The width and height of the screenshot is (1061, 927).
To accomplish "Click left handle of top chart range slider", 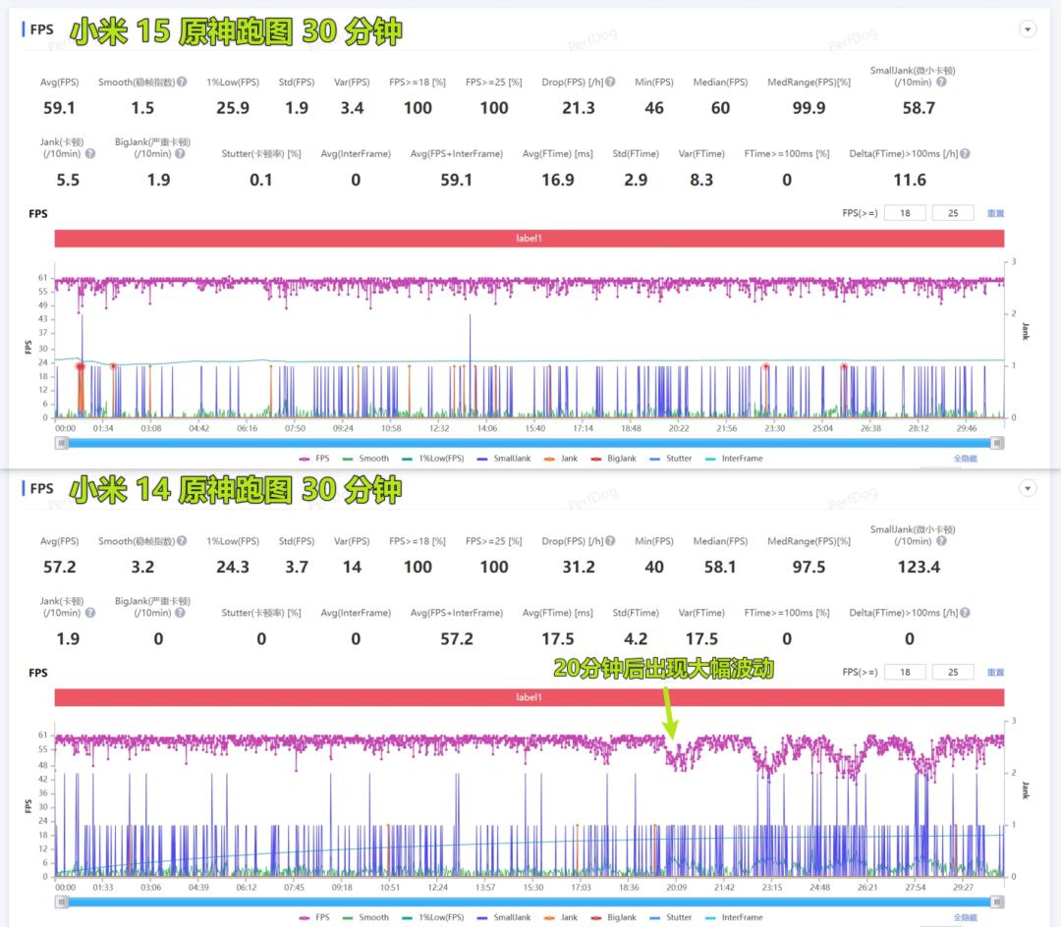I will coord(62,443).
